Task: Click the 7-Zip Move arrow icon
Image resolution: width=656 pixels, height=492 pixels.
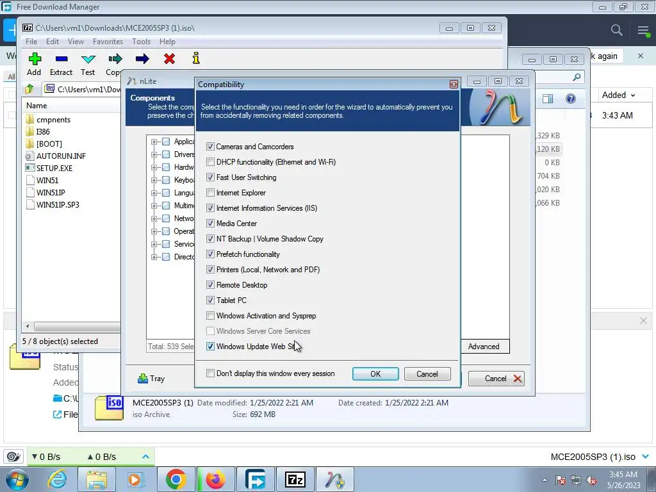Action: 142,59
